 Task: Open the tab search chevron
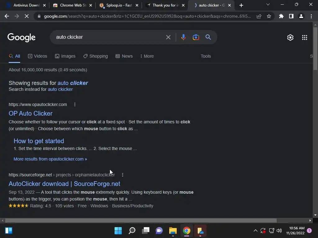click(268, 4)
